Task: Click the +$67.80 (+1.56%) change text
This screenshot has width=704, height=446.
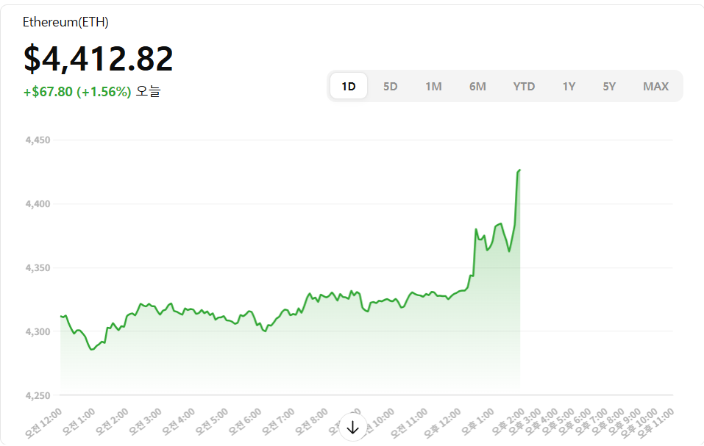Action: [77, 92]
